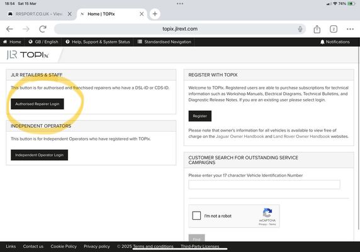360x252 pixels.
Task: Open the GB / English language selector
Action: tap(43, 42)
